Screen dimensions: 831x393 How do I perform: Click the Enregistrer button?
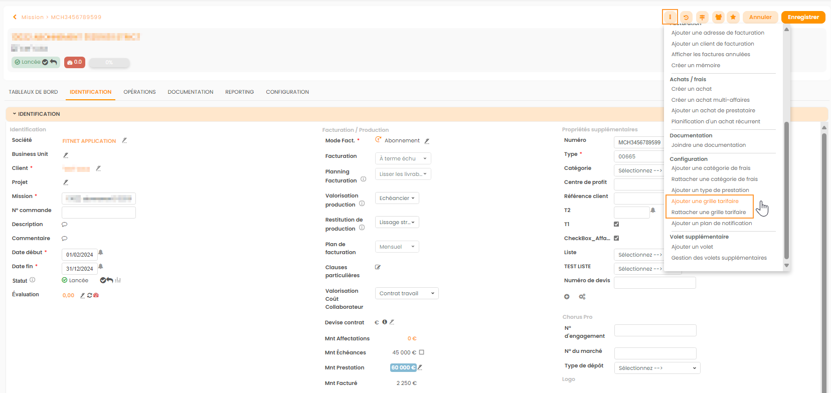point(803,17)
